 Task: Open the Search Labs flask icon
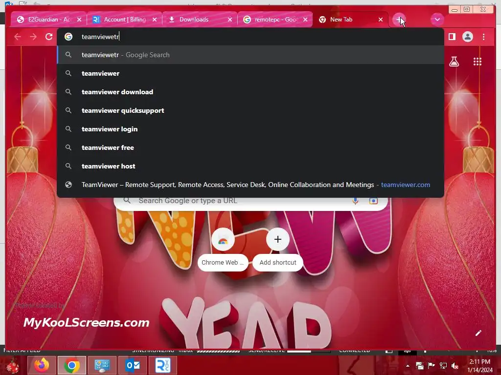coord(454,62)
